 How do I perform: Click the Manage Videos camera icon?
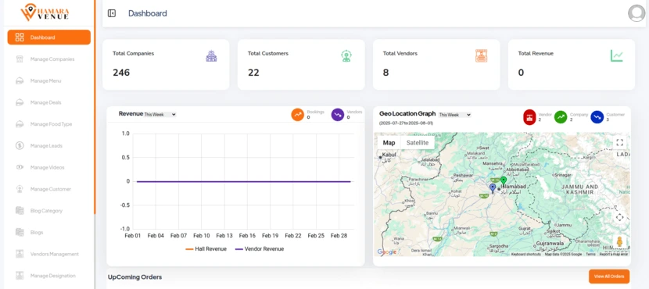click(20, 167)
